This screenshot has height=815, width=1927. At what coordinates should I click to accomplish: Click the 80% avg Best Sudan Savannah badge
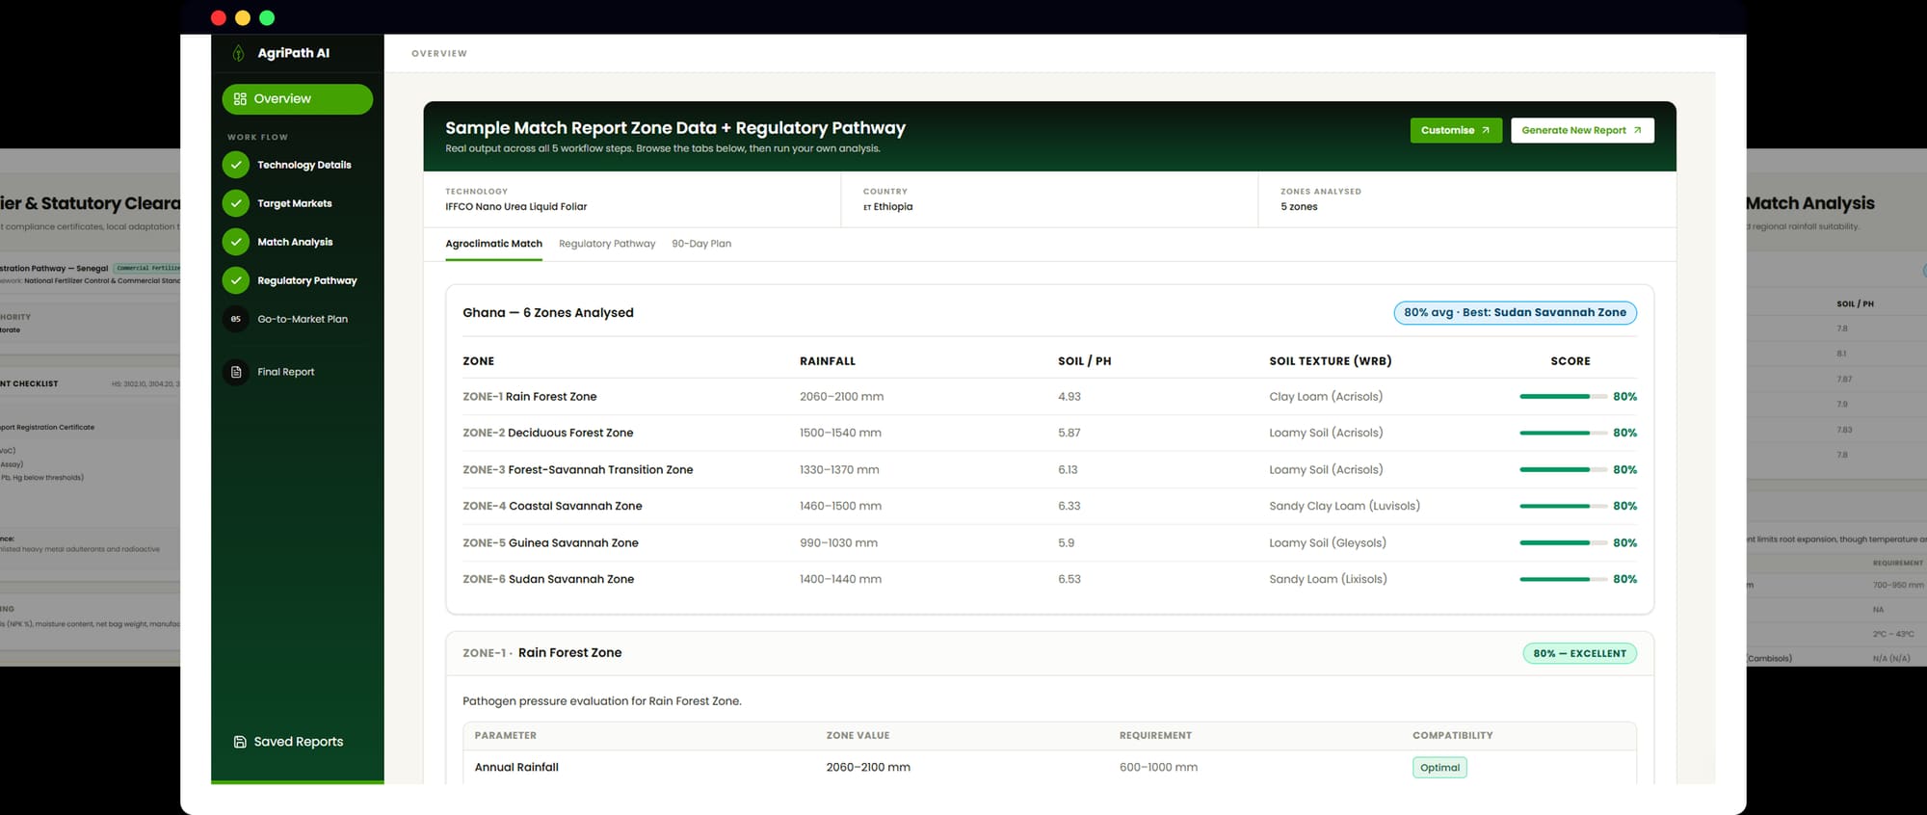point(1515,312)
